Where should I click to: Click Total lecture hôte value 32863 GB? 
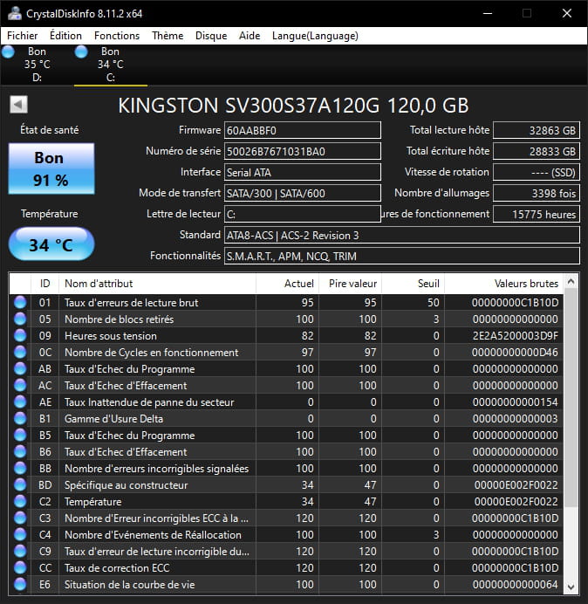[x=537, y=130]
